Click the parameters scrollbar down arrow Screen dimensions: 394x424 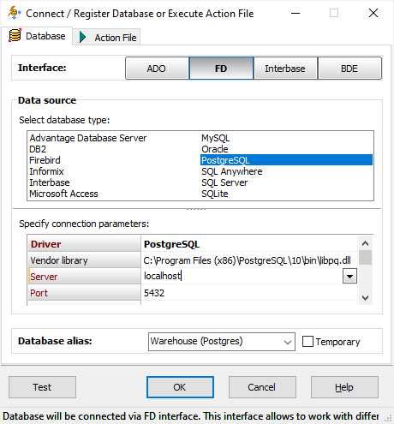click(x=365, y=298)
